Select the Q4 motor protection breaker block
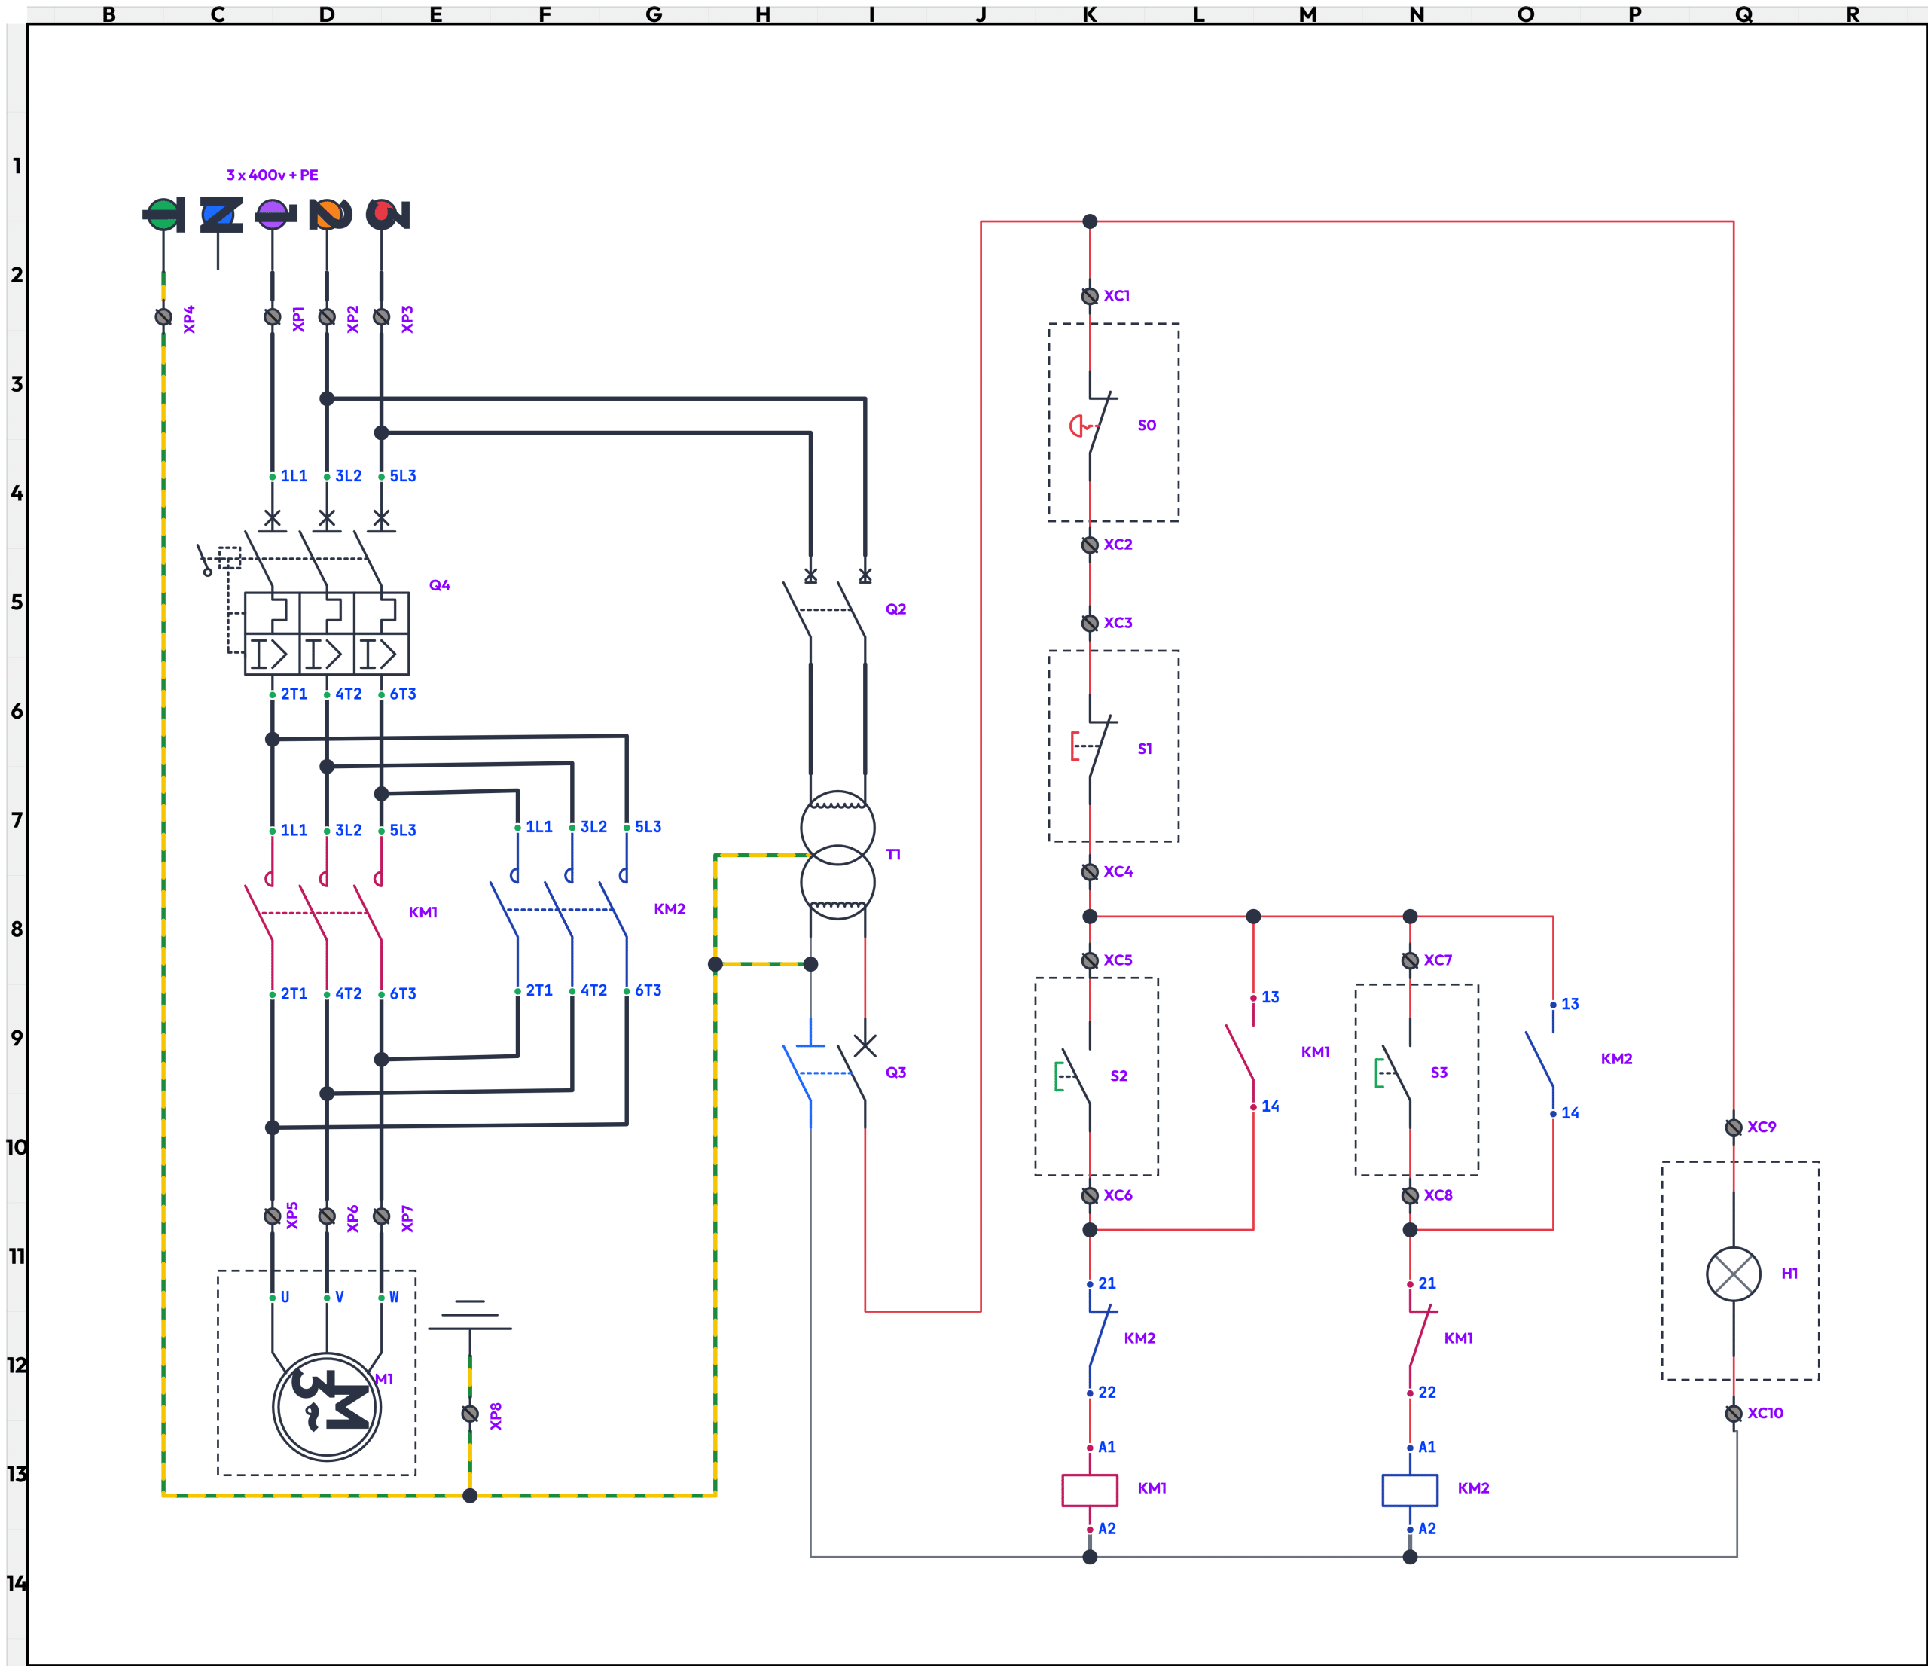1928x1666 pixels. [325, 633]
